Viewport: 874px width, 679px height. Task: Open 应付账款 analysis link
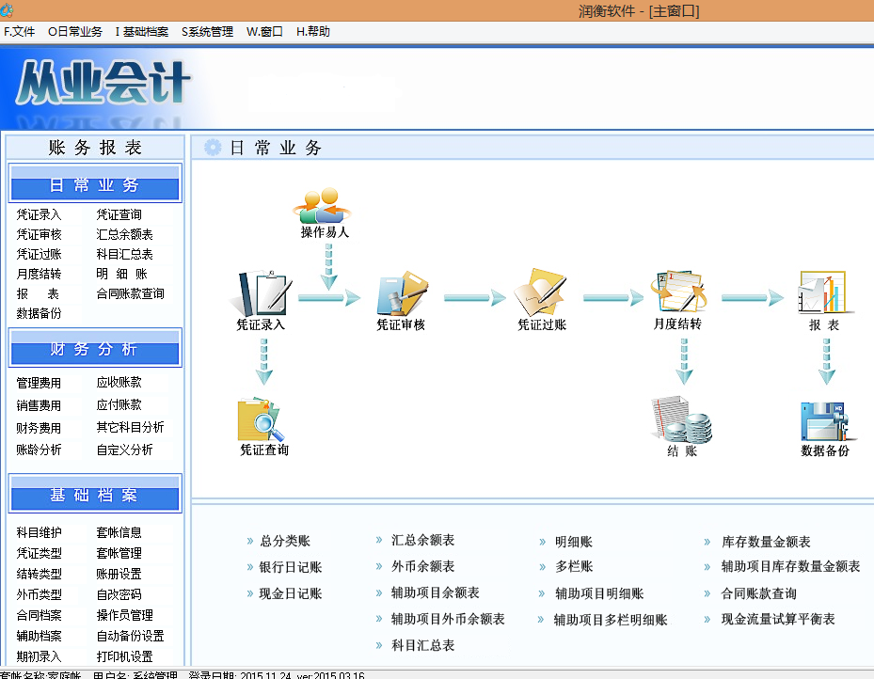coord(119,405)
